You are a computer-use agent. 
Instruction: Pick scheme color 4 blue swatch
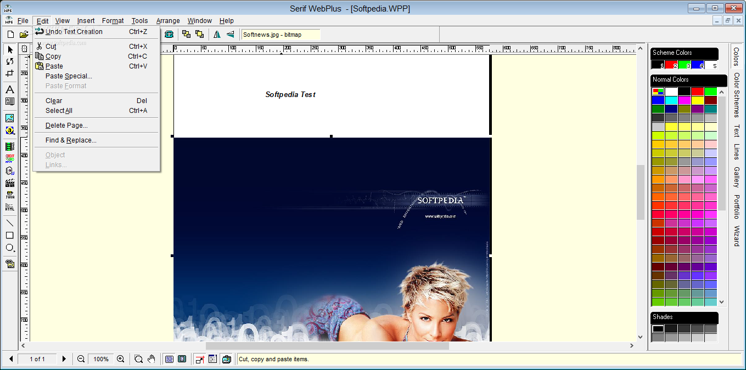[x=697, y=65]
